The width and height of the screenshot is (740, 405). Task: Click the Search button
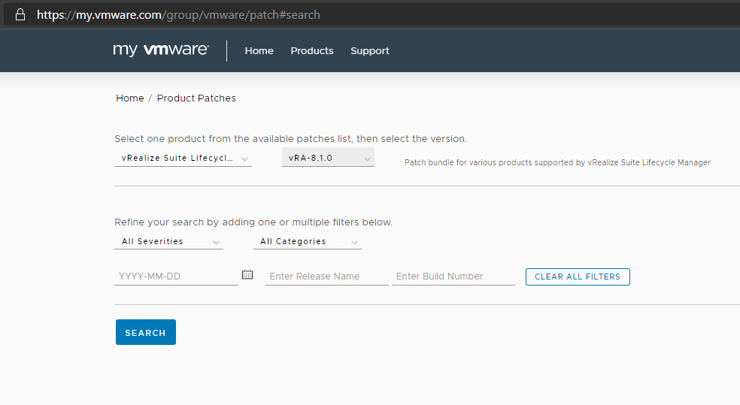[x=146, y=332]
